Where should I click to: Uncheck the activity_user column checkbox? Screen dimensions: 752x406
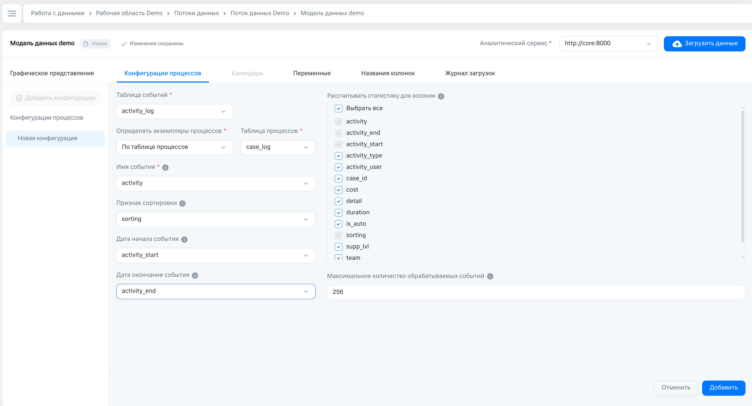point(339,167)
